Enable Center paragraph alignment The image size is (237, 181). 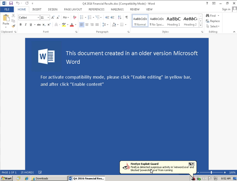tap(87, 24)
